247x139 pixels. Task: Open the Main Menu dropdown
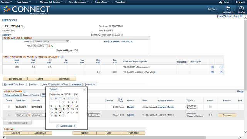[x=24, y=2]
